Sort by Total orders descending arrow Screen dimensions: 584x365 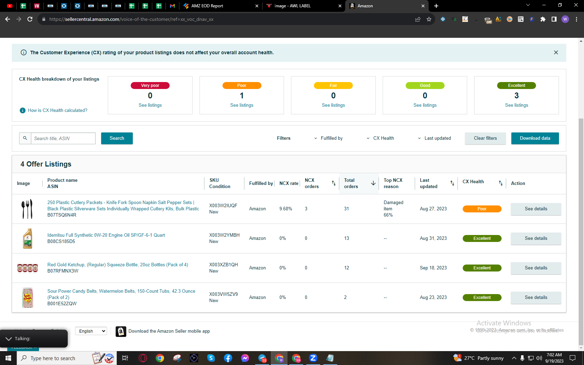[x=373, y=183]
